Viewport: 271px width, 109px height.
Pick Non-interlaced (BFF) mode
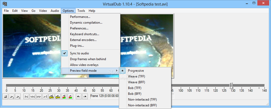[145, 105]
